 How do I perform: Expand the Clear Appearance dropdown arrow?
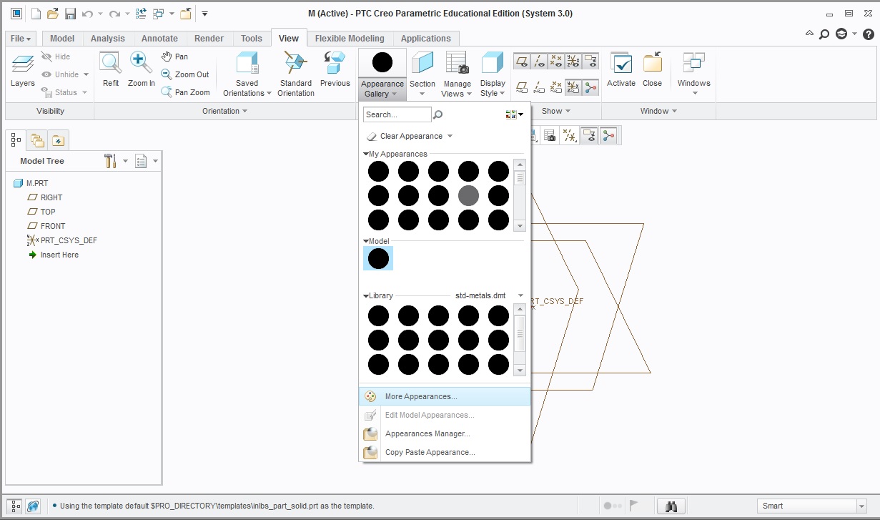tap(449, 136)
